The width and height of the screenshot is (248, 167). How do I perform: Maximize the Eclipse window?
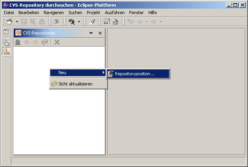(235, 5)
